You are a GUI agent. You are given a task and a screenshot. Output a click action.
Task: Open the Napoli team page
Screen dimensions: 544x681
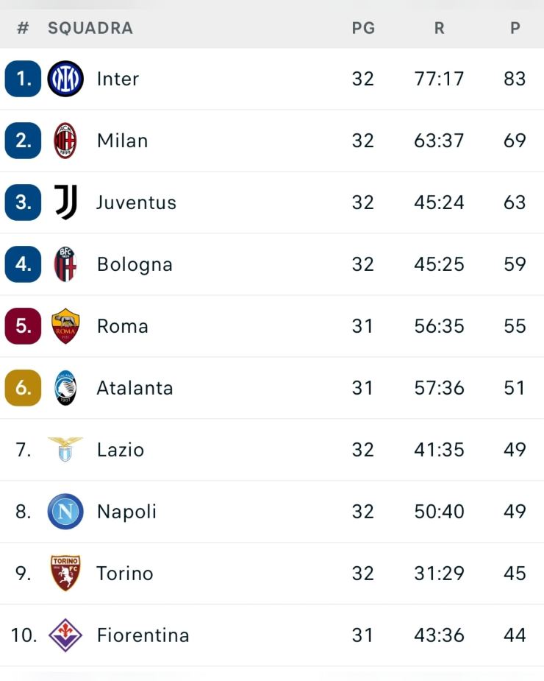126,512
